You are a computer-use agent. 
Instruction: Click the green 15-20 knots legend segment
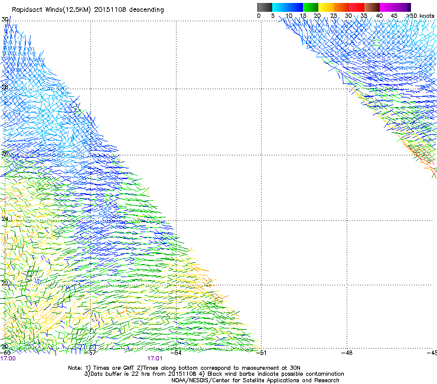311,7
